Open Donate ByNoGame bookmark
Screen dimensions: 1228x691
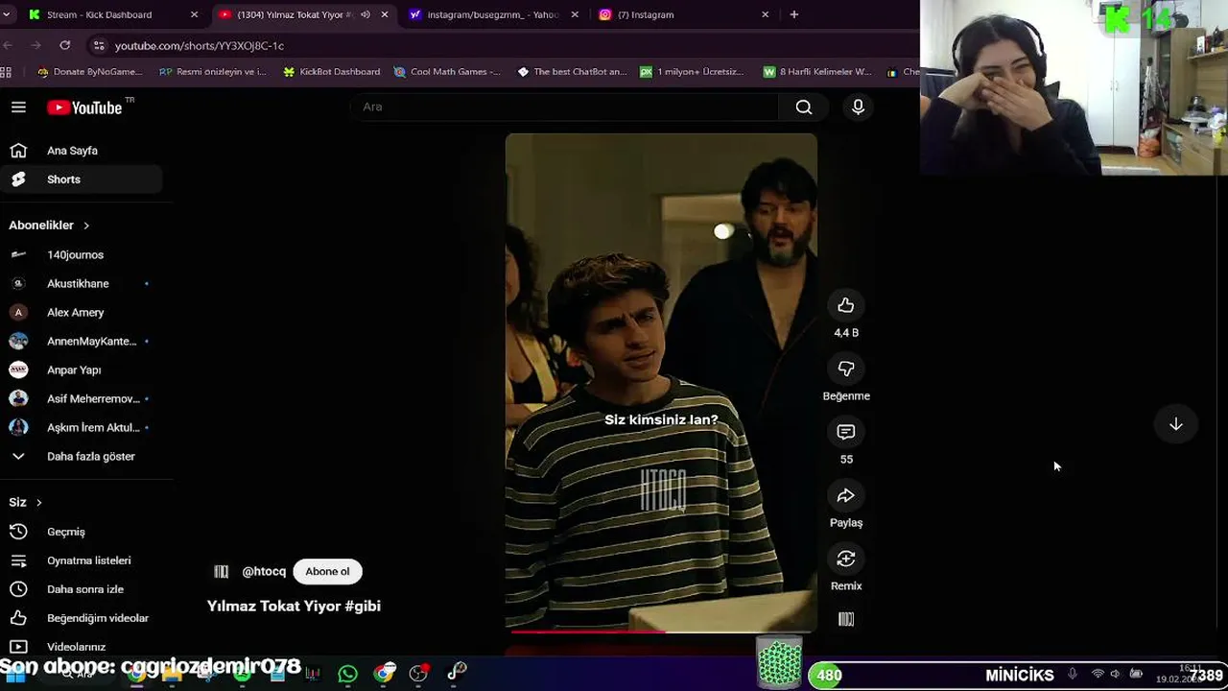tap(89, 72)
